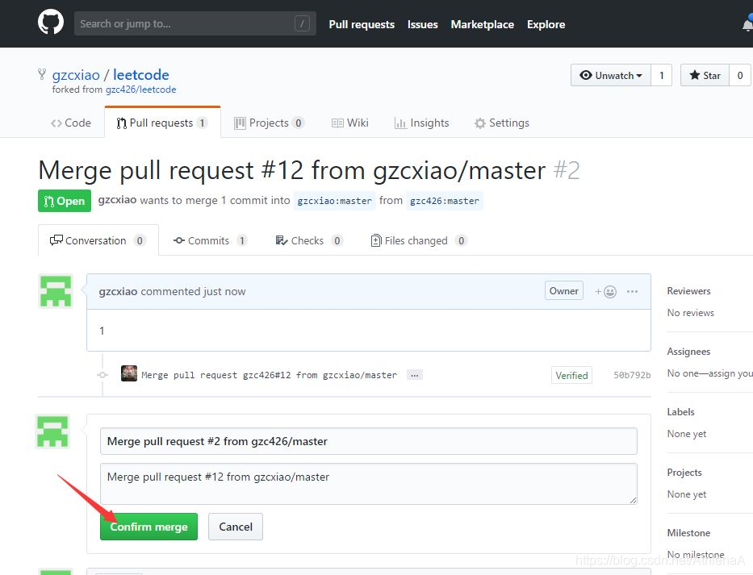The image size is (753, 575).
Task: Click the just now timestamp link
Action: coord(224,291)
